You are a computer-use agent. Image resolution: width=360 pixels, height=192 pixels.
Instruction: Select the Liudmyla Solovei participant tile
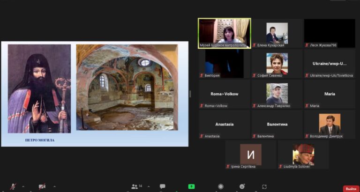tap(303, 155)
